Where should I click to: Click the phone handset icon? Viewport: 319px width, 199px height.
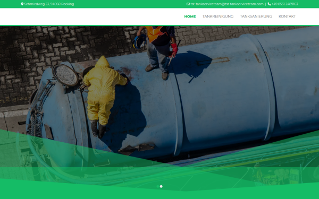269,4
